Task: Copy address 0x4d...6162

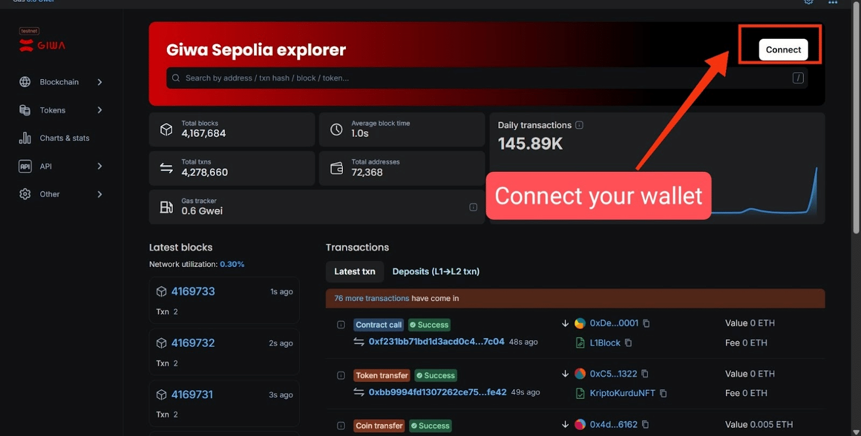Action: (x=645, y=425)
